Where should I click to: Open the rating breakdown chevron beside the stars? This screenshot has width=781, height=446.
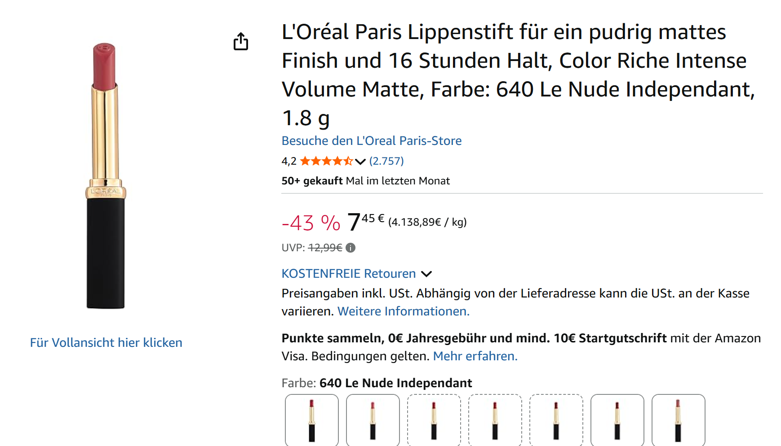pos(360,162)
